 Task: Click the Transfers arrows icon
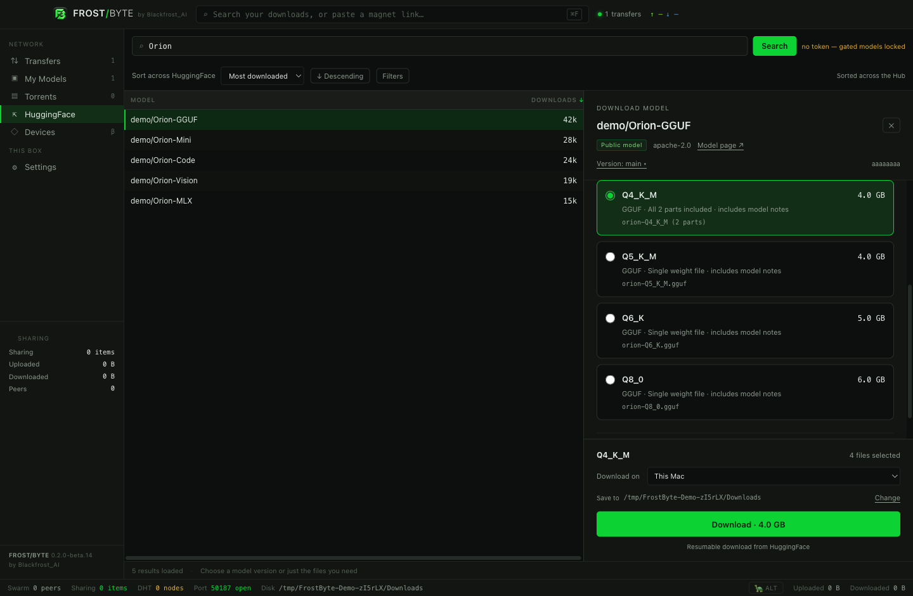tap(15, 61)
